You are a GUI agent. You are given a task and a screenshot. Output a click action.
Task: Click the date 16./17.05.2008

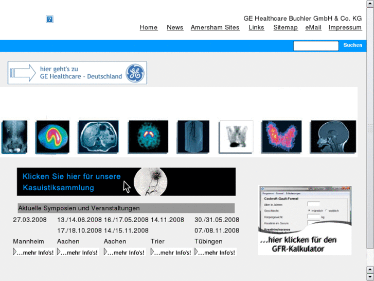pos(126,220)
